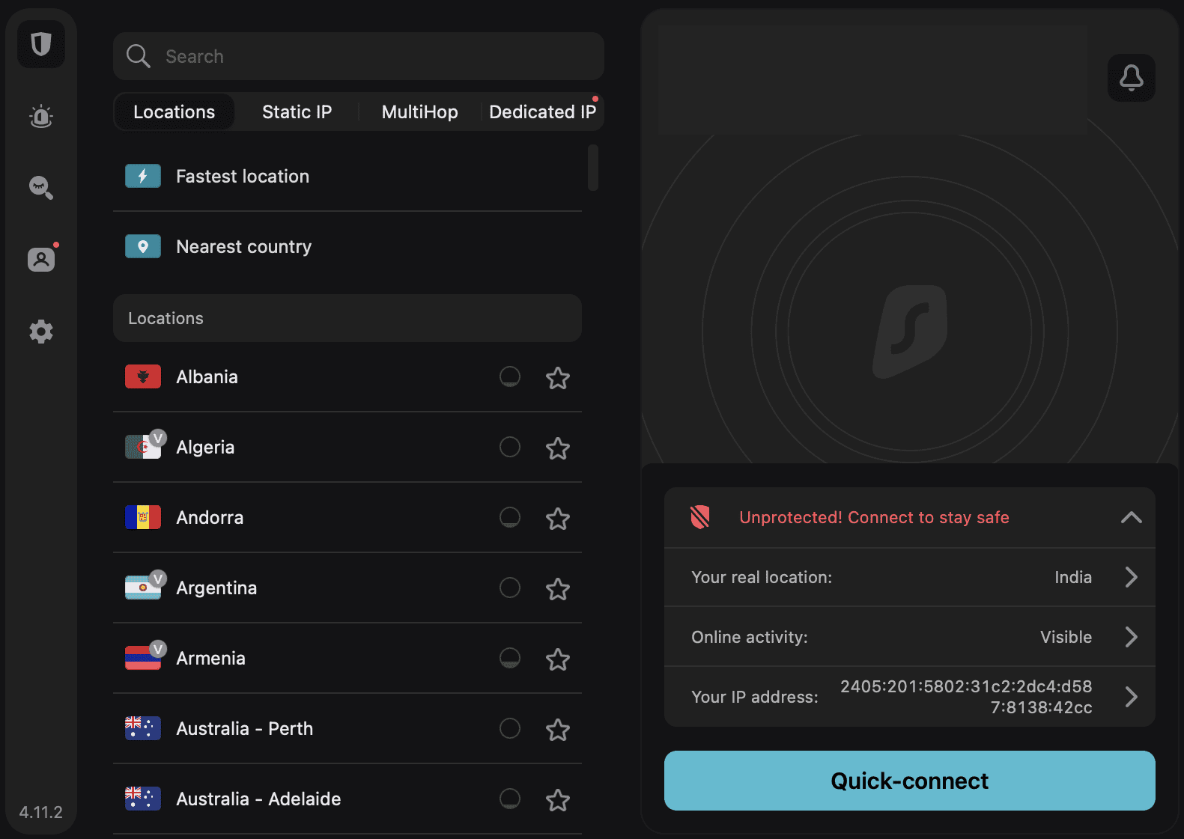Open Online activity details chevron
The width and height of the screenshot is (1184, 839).
coord(1131,637)
